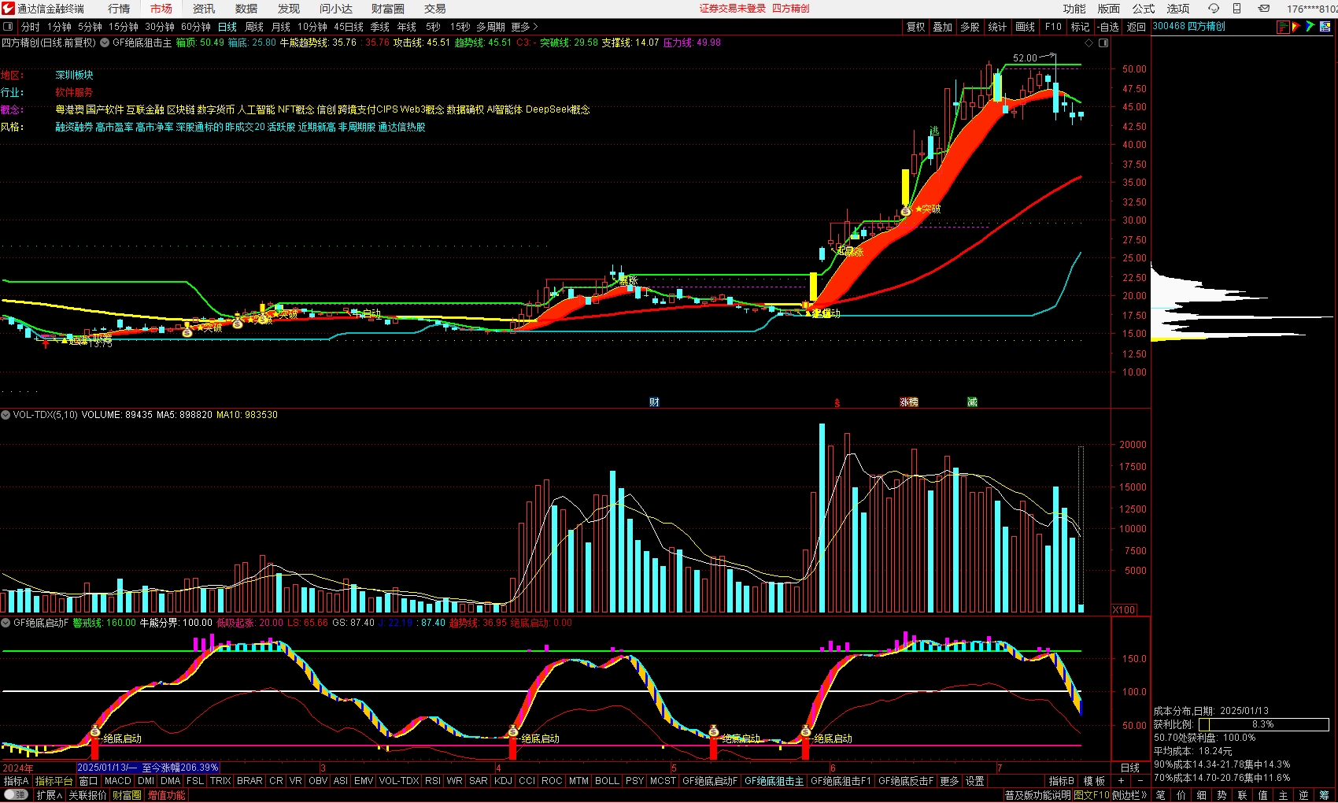Open 更多 indicators list in bottom bar
Image resolution: width=1338 pixels, height=803 pixels.
pos(949,781)
